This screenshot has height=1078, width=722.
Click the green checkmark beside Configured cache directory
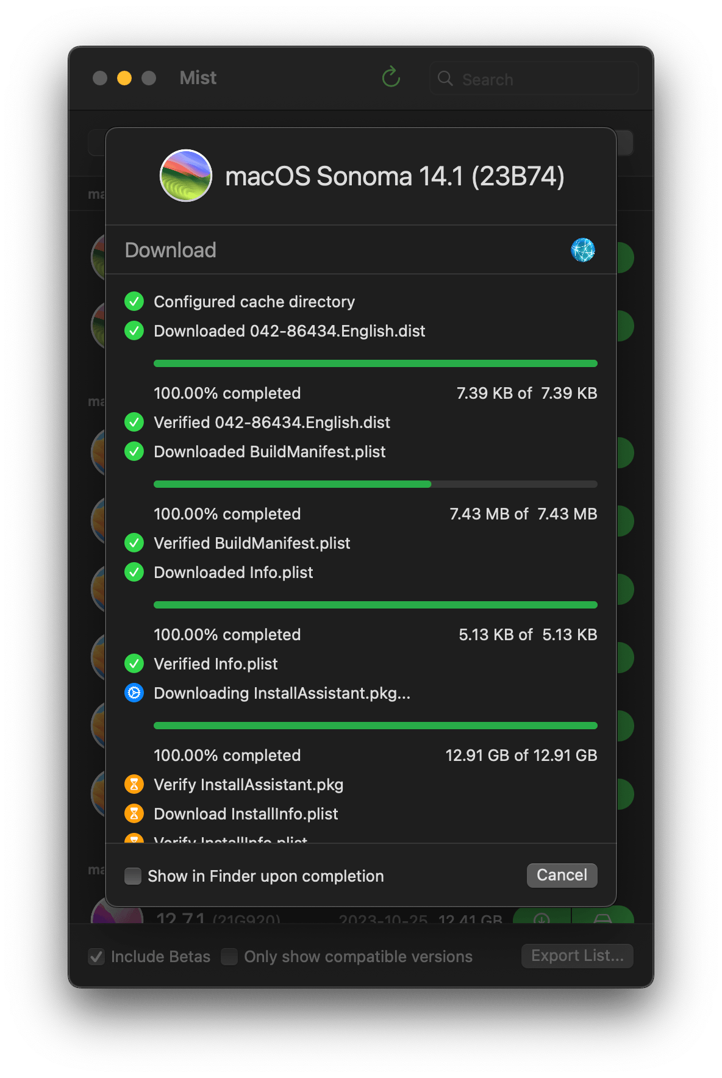coord(134,301)
